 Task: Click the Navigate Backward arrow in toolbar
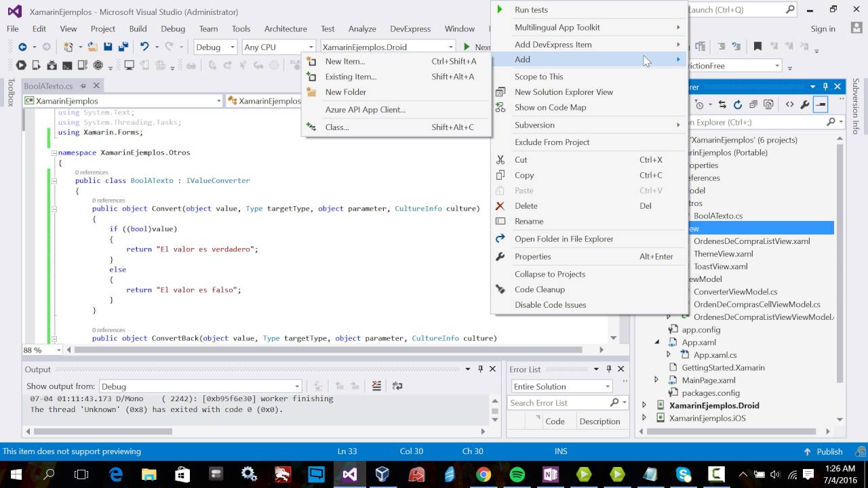pyautogui.click(x=22, y=47)
